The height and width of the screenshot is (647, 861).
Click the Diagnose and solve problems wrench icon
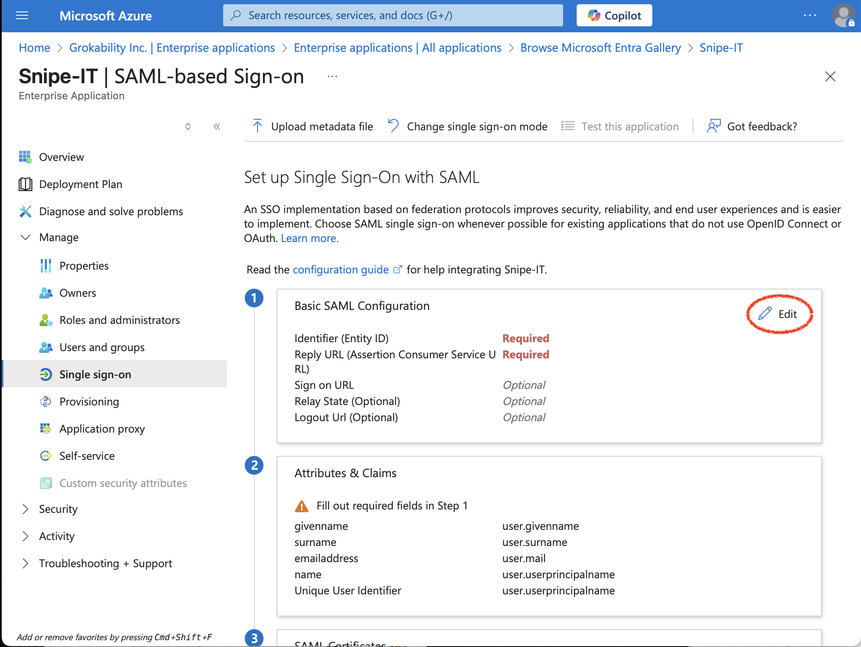[x=25, y=211]
